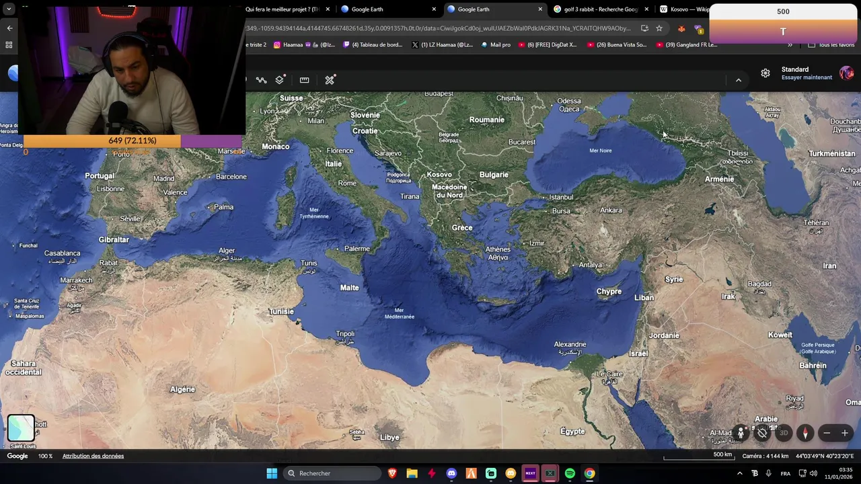861x484 pixels.
Task: Click the Standard plan label
Action: tap(795, 69)
